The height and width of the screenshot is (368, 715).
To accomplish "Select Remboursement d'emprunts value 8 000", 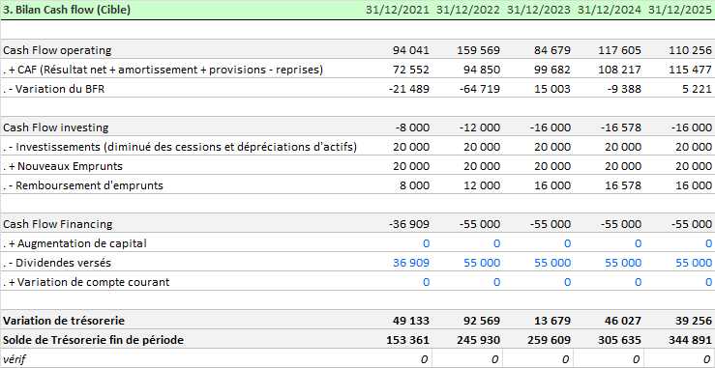I will (414, 185).
